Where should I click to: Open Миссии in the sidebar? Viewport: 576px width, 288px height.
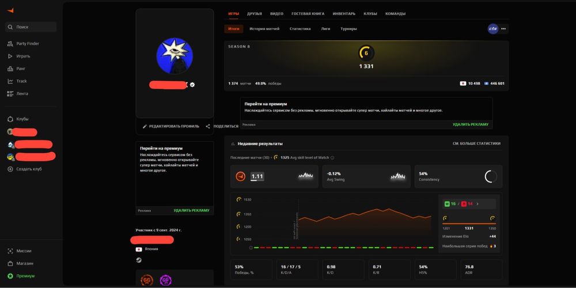19,251
